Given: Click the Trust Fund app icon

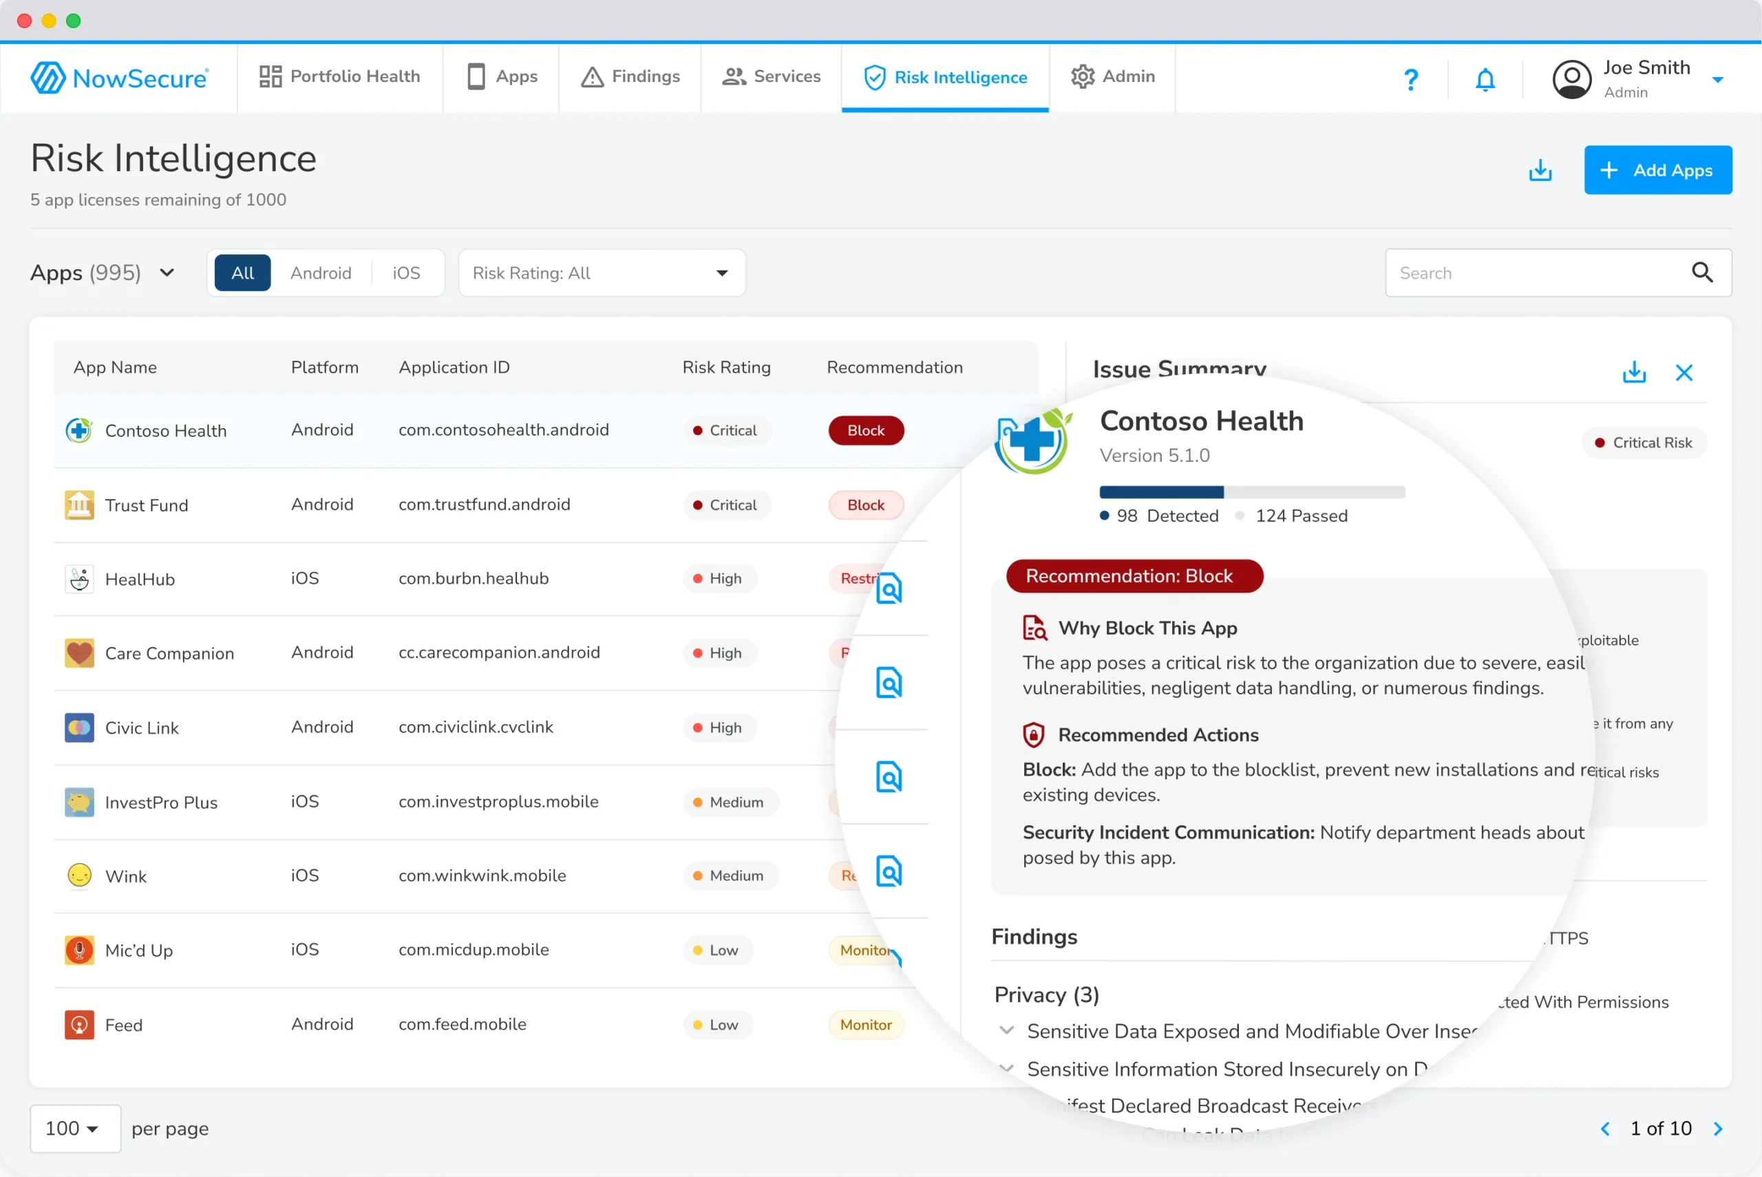Looking at the screenshot, I should [78, 505].
